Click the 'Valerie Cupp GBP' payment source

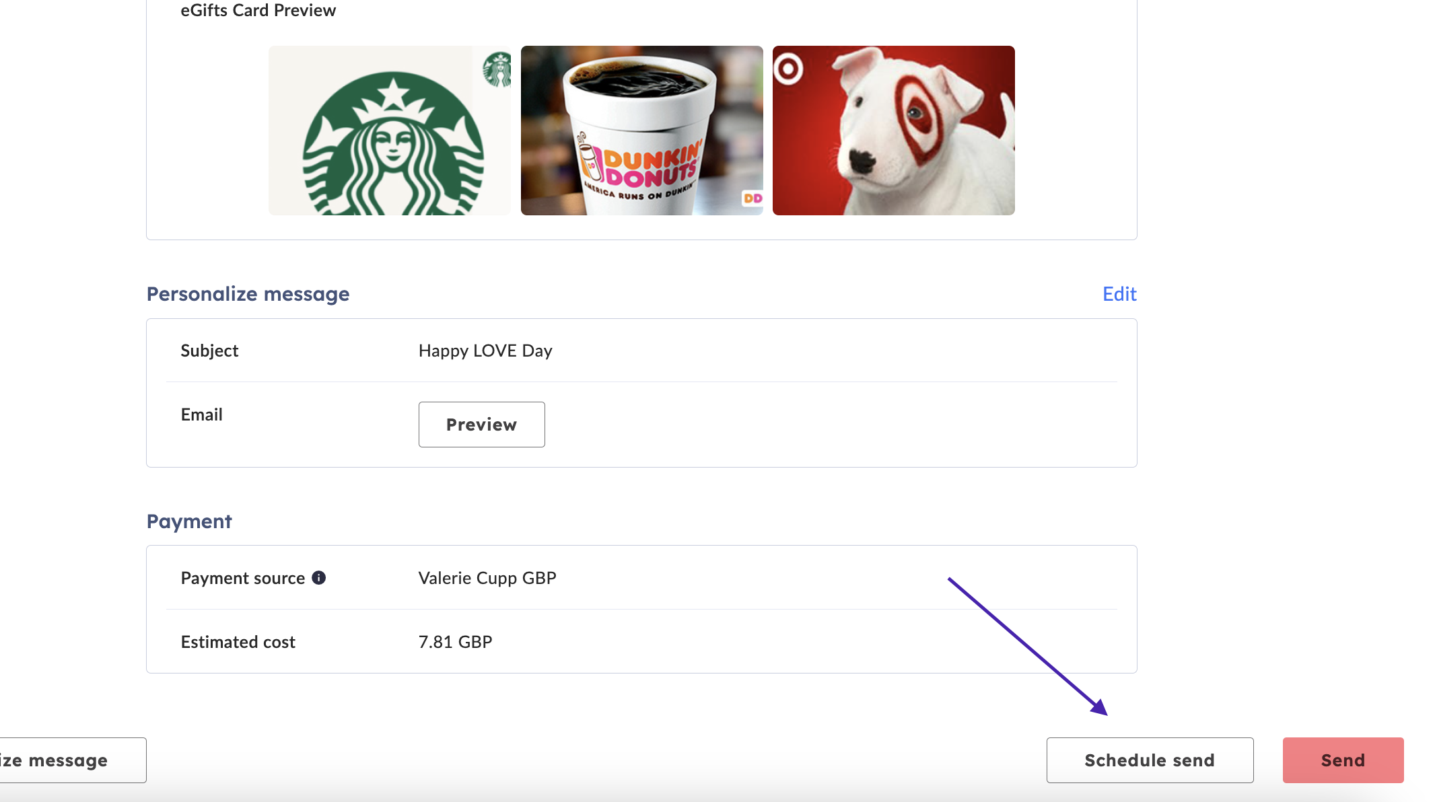pos(487,578)
